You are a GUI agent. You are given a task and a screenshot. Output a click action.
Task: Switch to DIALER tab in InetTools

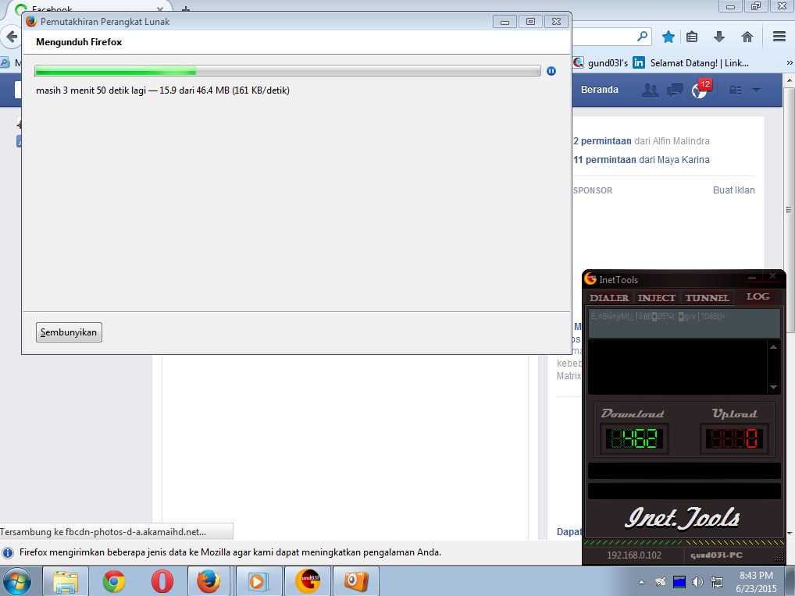[609, 298]
